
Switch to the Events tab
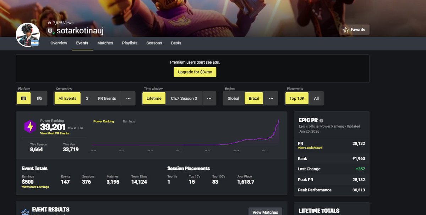click(x=82, y=43)
